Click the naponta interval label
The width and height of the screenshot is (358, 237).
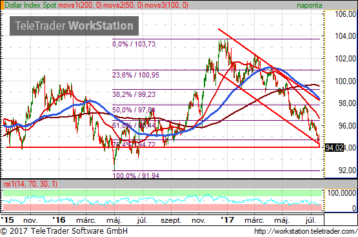tap(310, 5)
